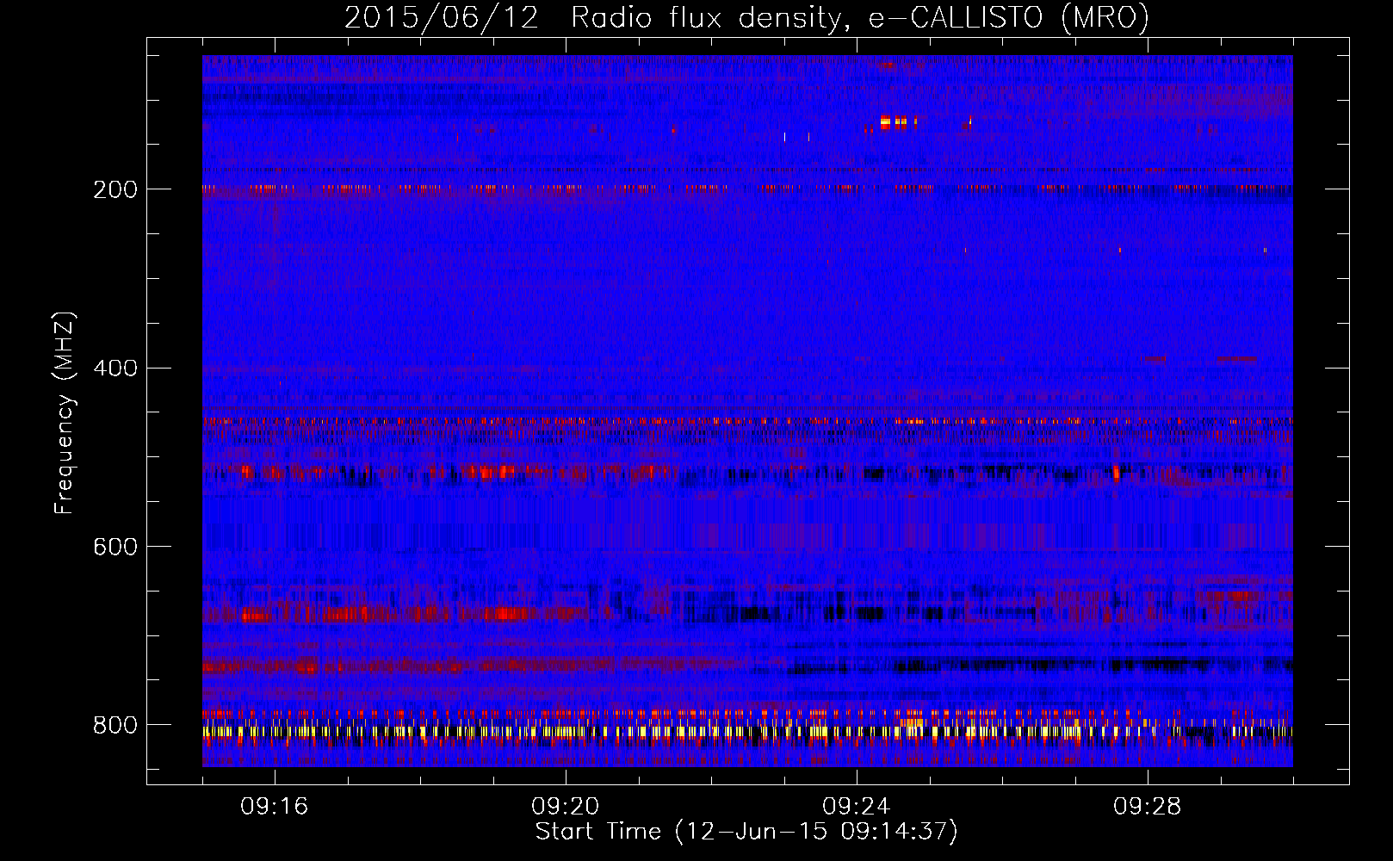Click the bright yellow emission band just above 800 MHz
The width and height of the screenshot is (1393, 861).
747,732
